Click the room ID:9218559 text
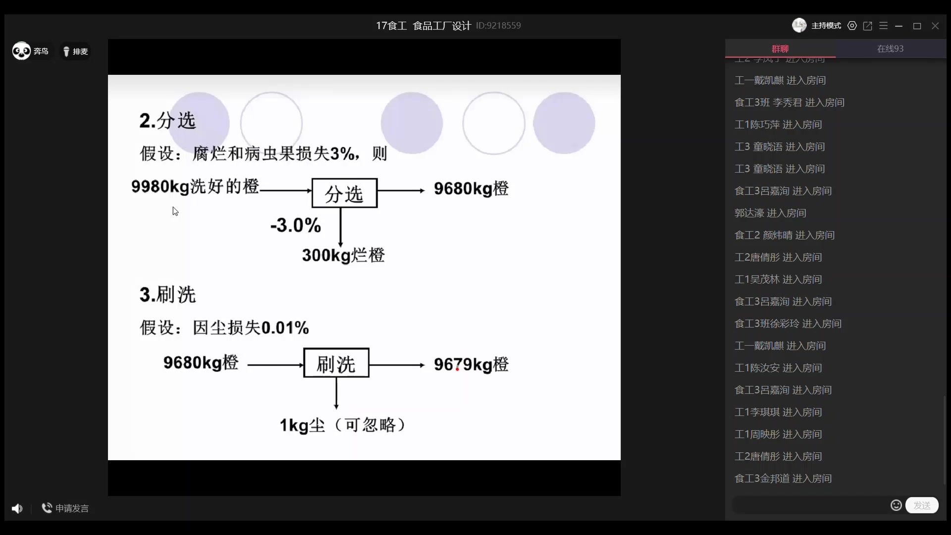 click(498, 26)
